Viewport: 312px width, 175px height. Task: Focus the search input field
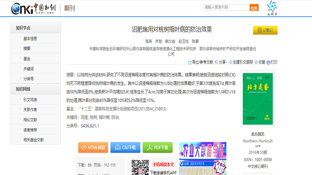(x=226, y=7)
